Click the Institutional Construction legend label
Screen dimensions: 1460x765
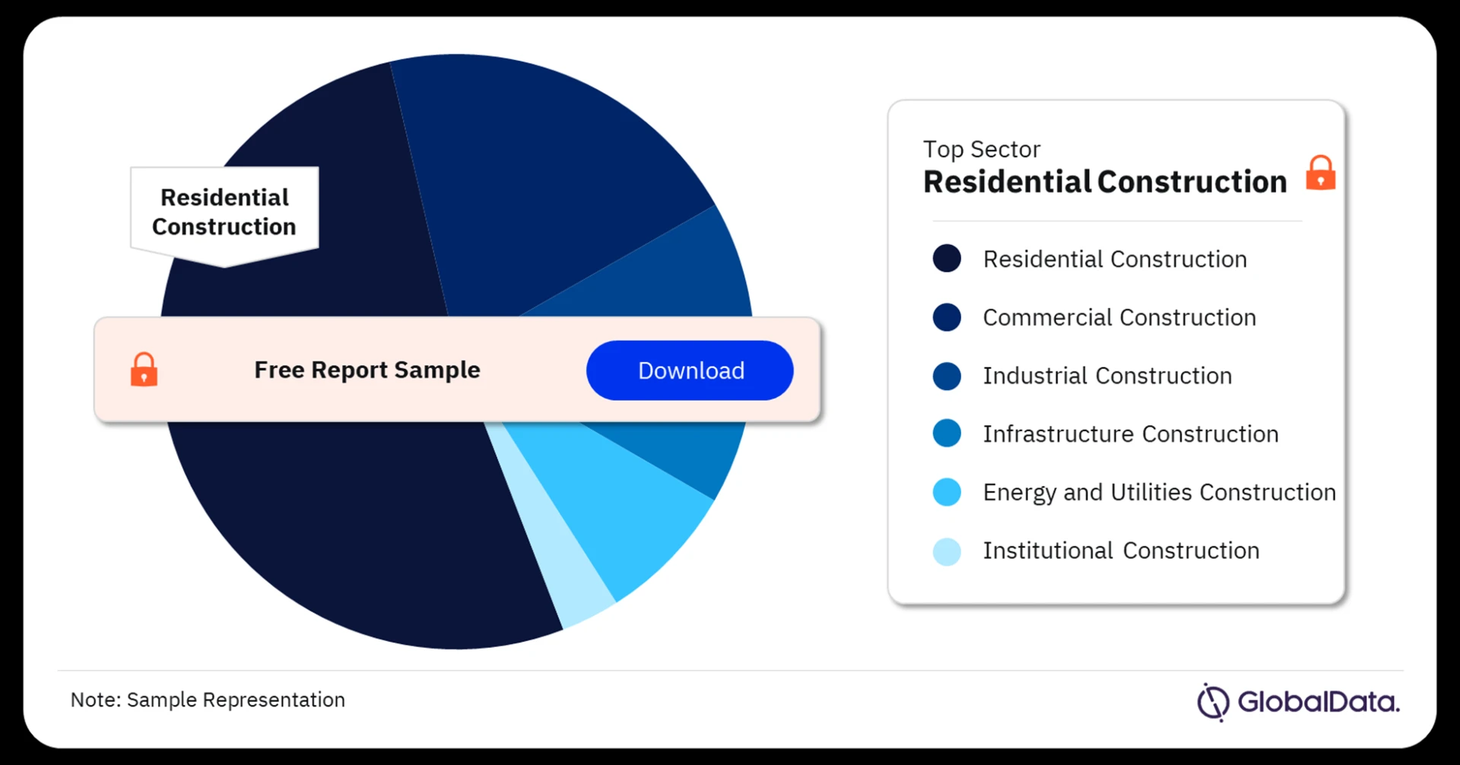click(1120, 551)
